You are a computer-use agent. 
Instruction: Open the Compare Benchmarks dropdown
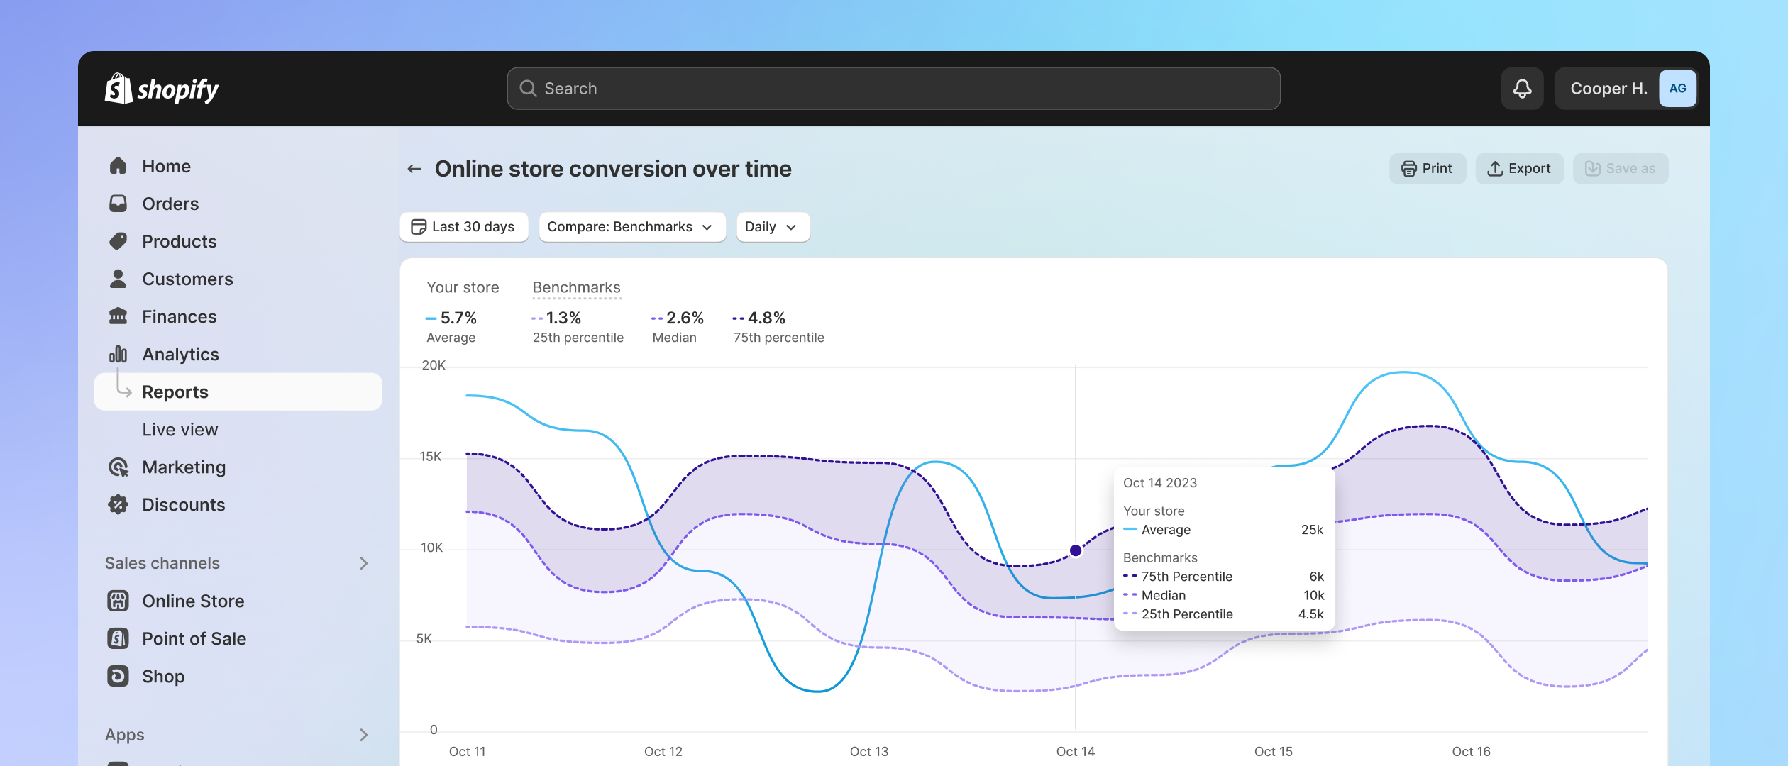629,226
